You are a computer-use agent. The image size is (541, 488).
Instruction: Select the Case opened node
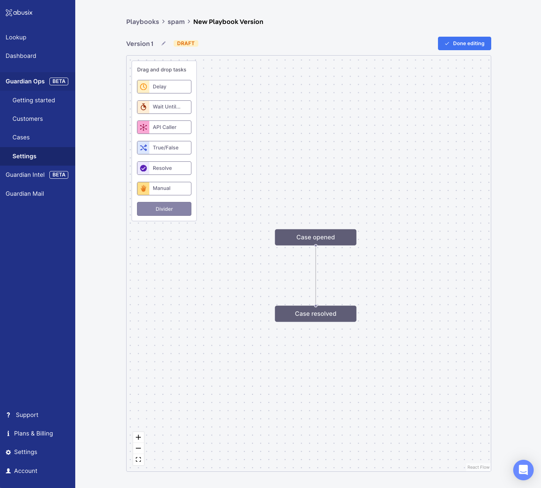[315, 237]
